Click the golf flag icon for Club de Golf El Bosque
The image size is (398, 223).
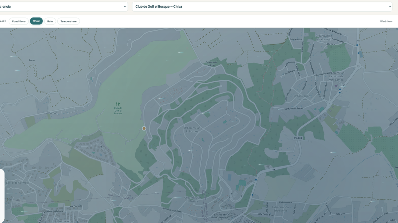click(118, 104)
